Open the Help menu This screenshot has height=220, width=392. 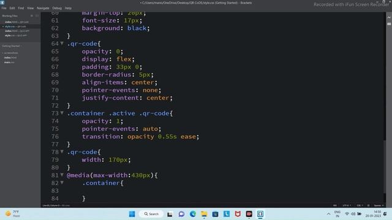coord(68,8)
